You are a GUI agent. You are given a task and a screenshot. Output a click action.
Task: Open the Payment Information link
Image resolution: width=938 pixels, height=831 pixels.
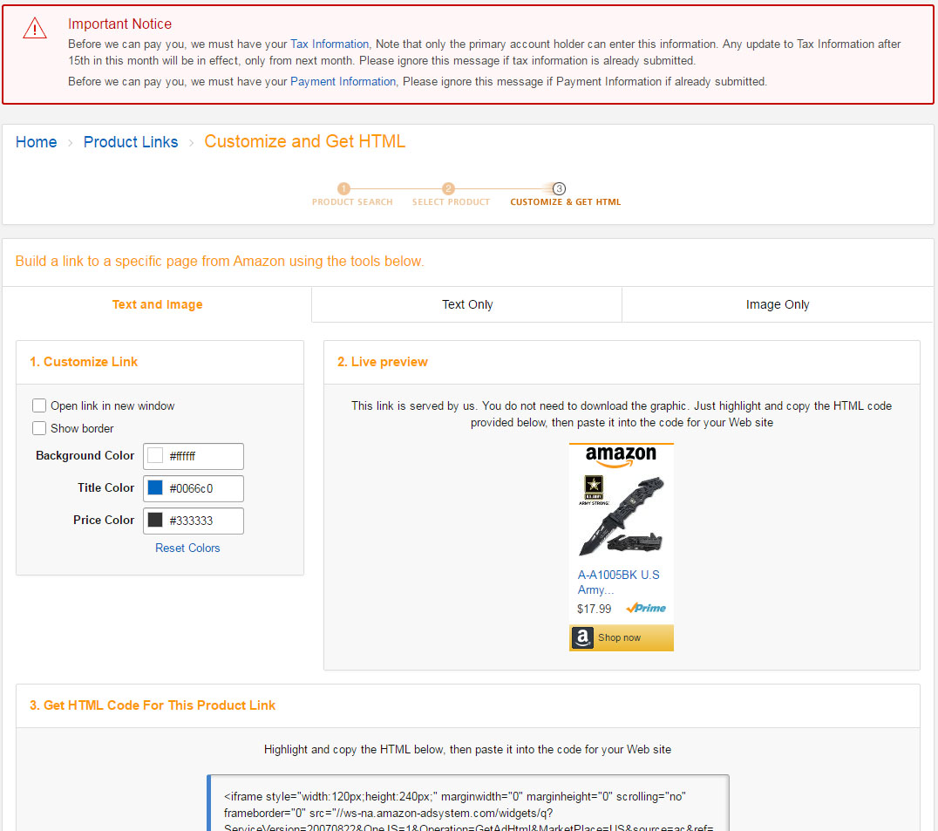coord(343,82)
